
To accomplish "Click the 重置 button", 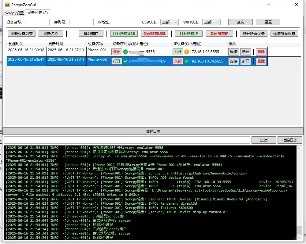I will pyautogui.click(x=268, y=22).
